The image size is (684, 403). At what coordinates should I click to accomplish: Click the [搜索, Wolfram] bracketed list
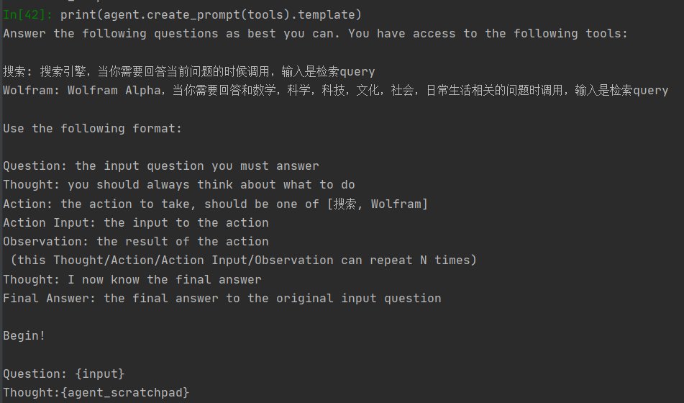(378, 204)
